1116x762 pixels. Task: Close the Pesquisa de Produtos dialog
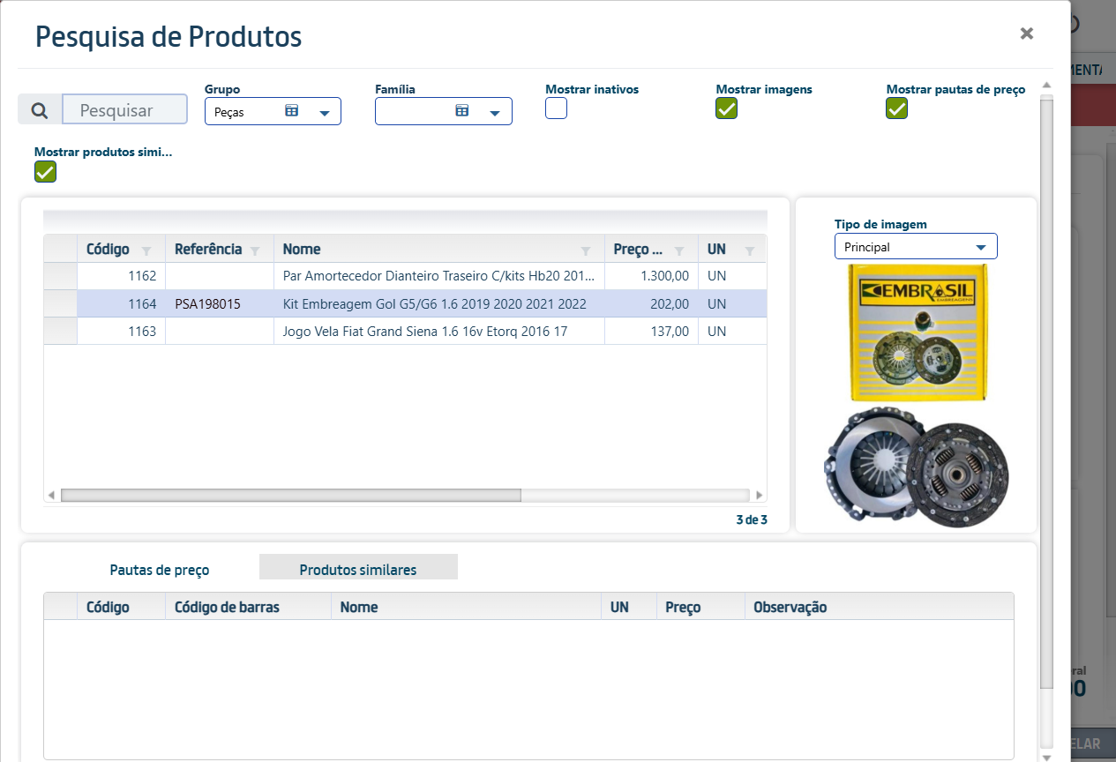[1027, 34]
